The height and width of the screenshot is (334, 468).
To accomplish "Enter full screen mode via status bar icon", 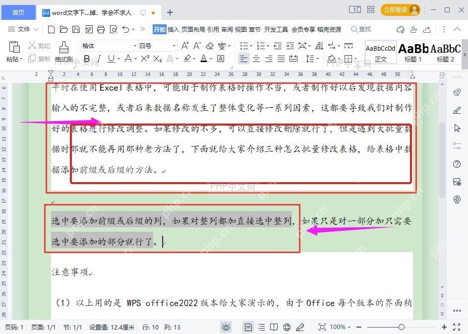I will click(x=457, y=327).
